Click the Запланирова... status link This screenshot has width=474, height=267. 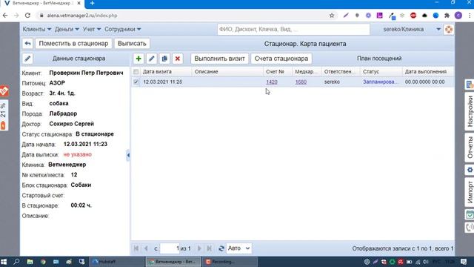coord(381,82)
